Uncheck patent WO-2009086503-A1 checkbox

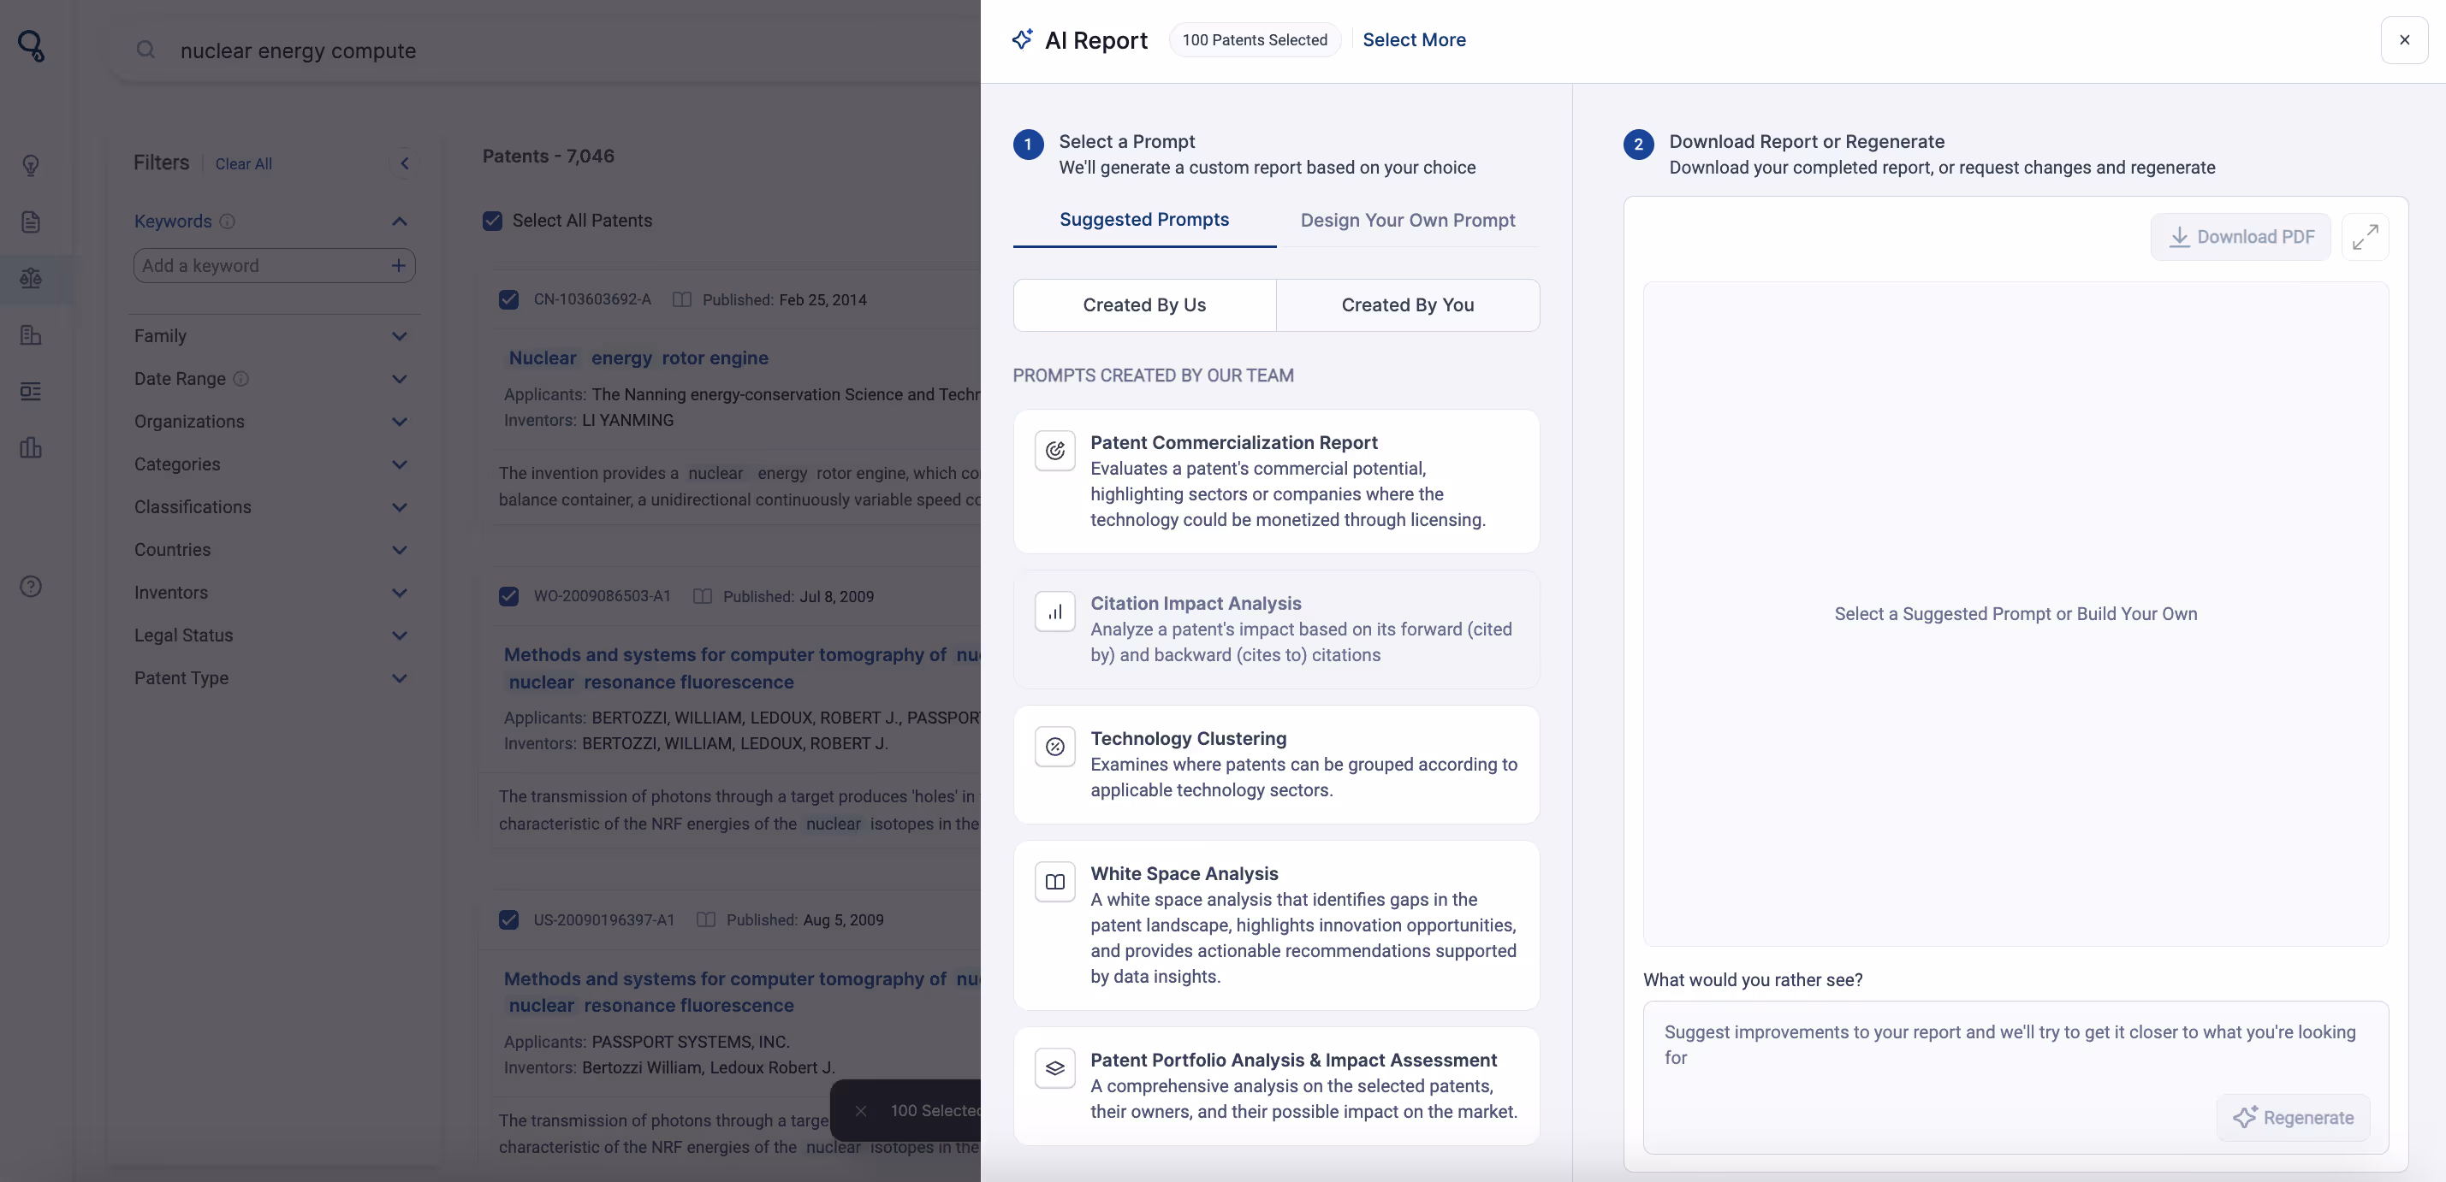[x=509, y=597]
